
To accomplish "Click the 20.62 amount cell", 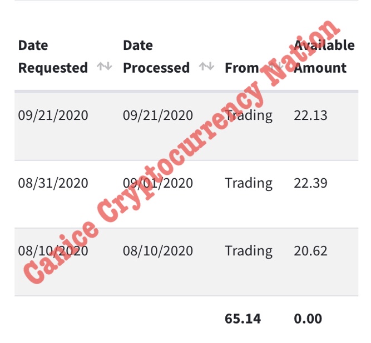I will pyautogui.click(x=310, y=251).
